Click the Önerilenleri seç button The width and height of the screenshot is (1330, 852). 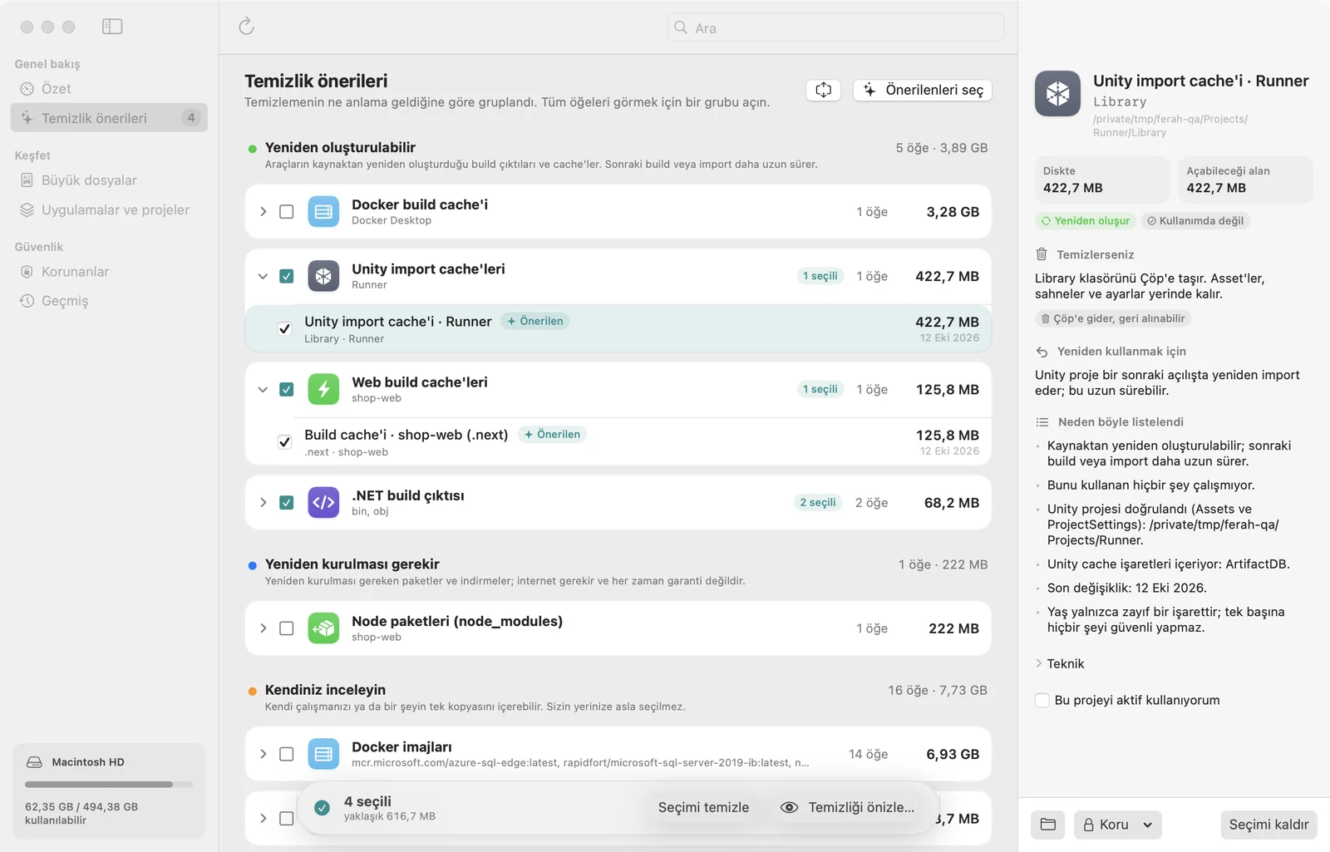coord(923,90)
